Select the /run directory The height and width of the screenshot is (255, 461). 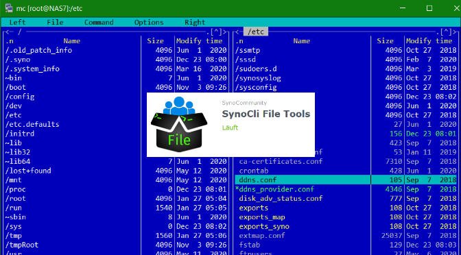tap(13, 208)
